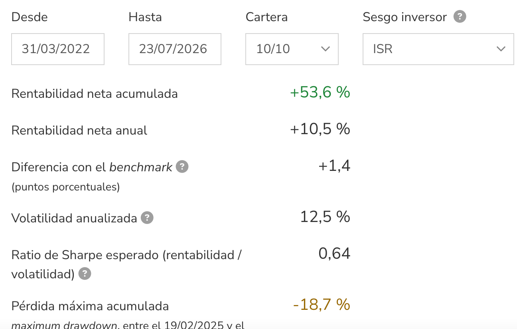Click the +1,4 benchmark difference value
Viewport: 517px width, 329px height.
(334, 166)
